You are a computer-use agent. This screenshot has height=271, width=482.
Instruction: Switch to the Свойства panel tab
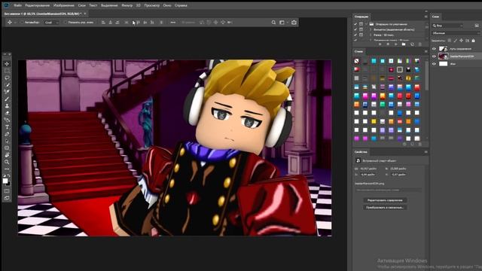click(361, 152)
